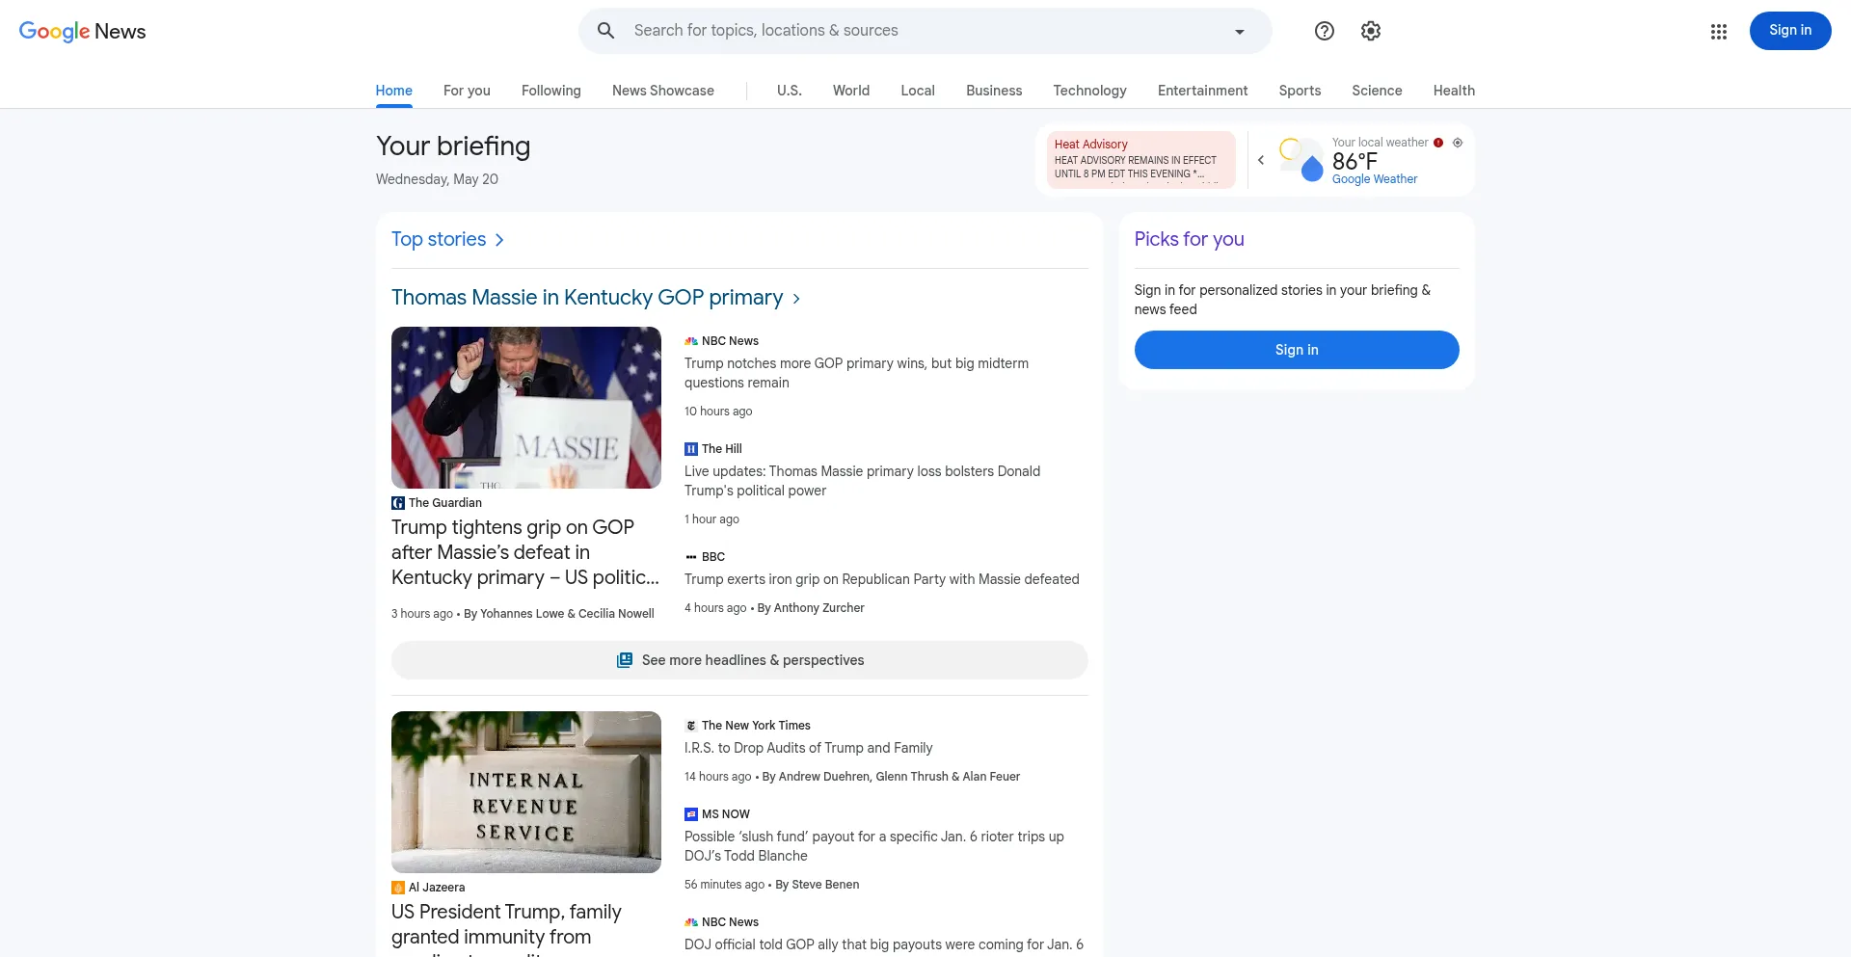
Task: Open DOJ official told GOP ally article
Action: coord(884,944)
